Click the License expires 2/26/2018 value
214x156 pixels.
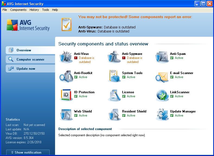coord(34,142)
